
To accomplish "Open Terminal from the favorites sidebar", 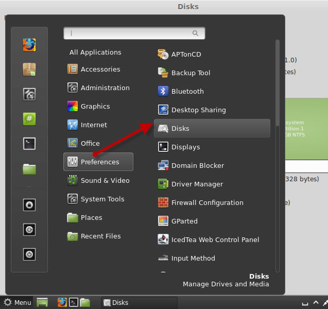I will (29, 144).
